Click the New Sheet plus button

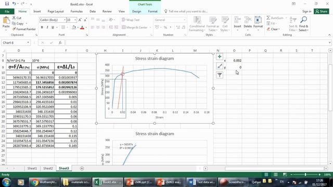82,168
